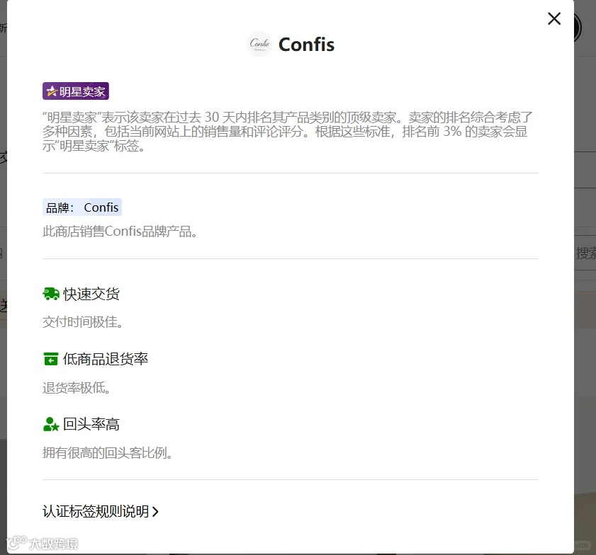Click the 快速交货 heading text
The width and height of the screenshot is (596, 555).
[x=91, y=294]
